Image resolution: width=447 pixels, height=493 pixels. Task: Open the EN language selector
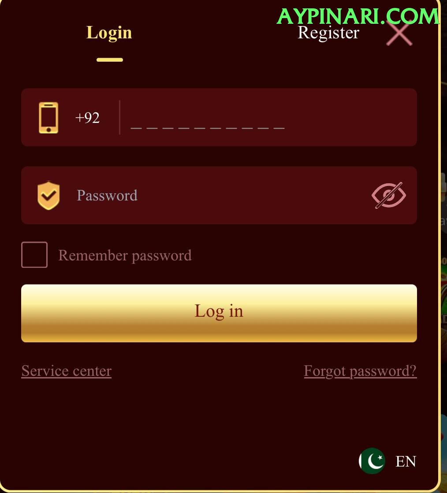[x=406, y=461]
